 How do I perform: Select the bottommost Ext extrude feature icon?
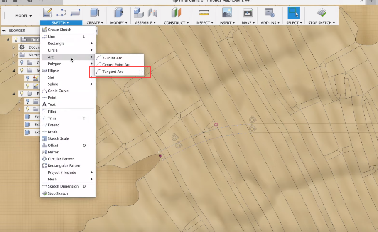point(28,132)
